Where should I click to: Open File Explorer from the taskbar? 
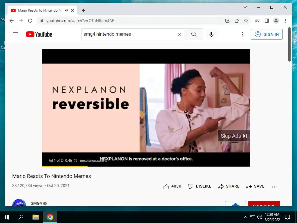(35, 217)
